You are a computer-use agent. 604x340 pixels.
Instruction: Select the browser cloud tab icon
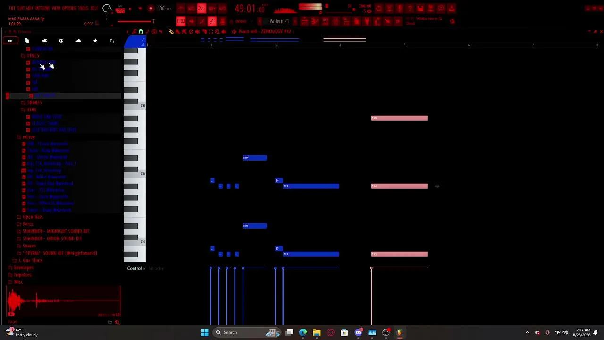[78, 41]
